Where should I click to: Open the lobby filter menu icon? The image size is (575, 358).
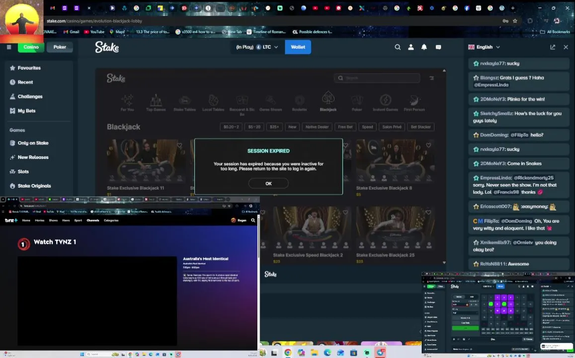pos(431,78)
